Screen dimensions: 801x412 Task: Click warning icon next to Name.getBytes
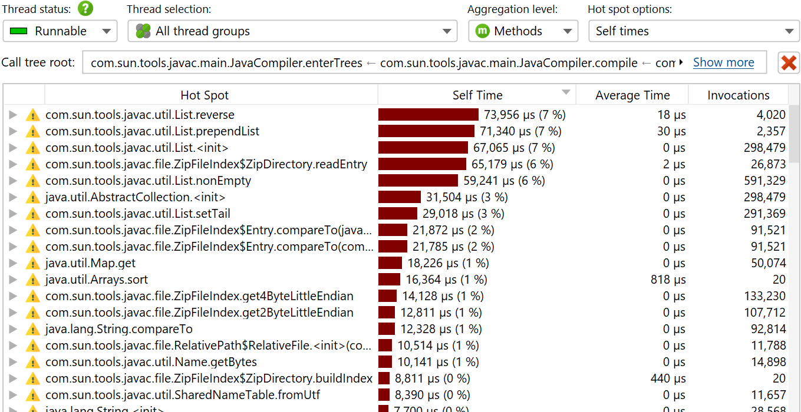(x=33, y=362)
